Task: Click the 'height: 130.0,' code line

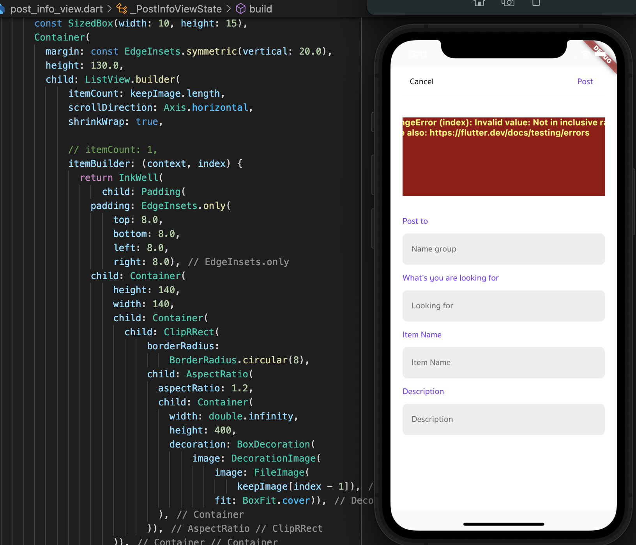Action: [x=85, y=65]
